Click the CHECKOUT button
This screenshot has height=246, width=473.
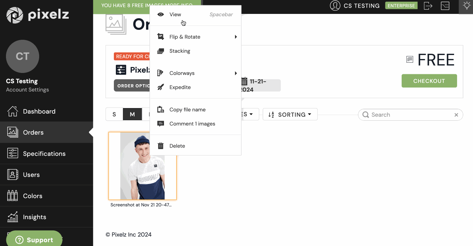click(x=429, y=81)
